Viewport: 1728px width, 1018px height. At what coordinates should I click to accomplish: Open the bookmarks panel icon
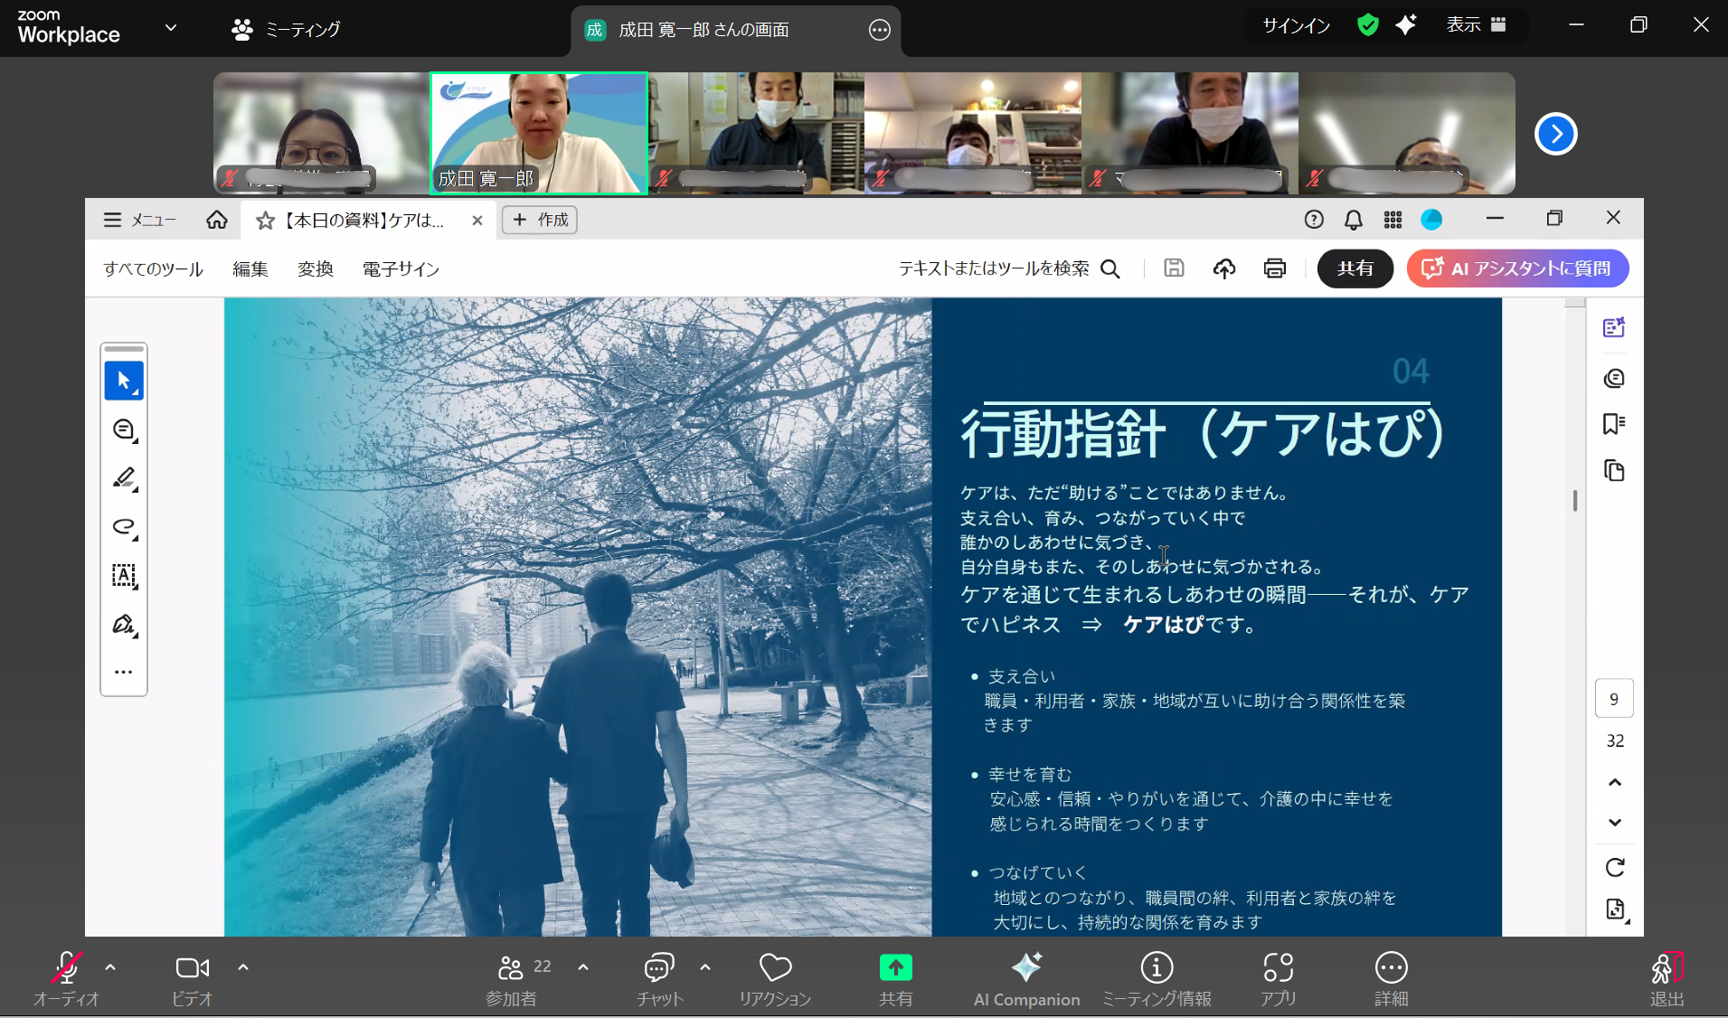(1614, 424)
